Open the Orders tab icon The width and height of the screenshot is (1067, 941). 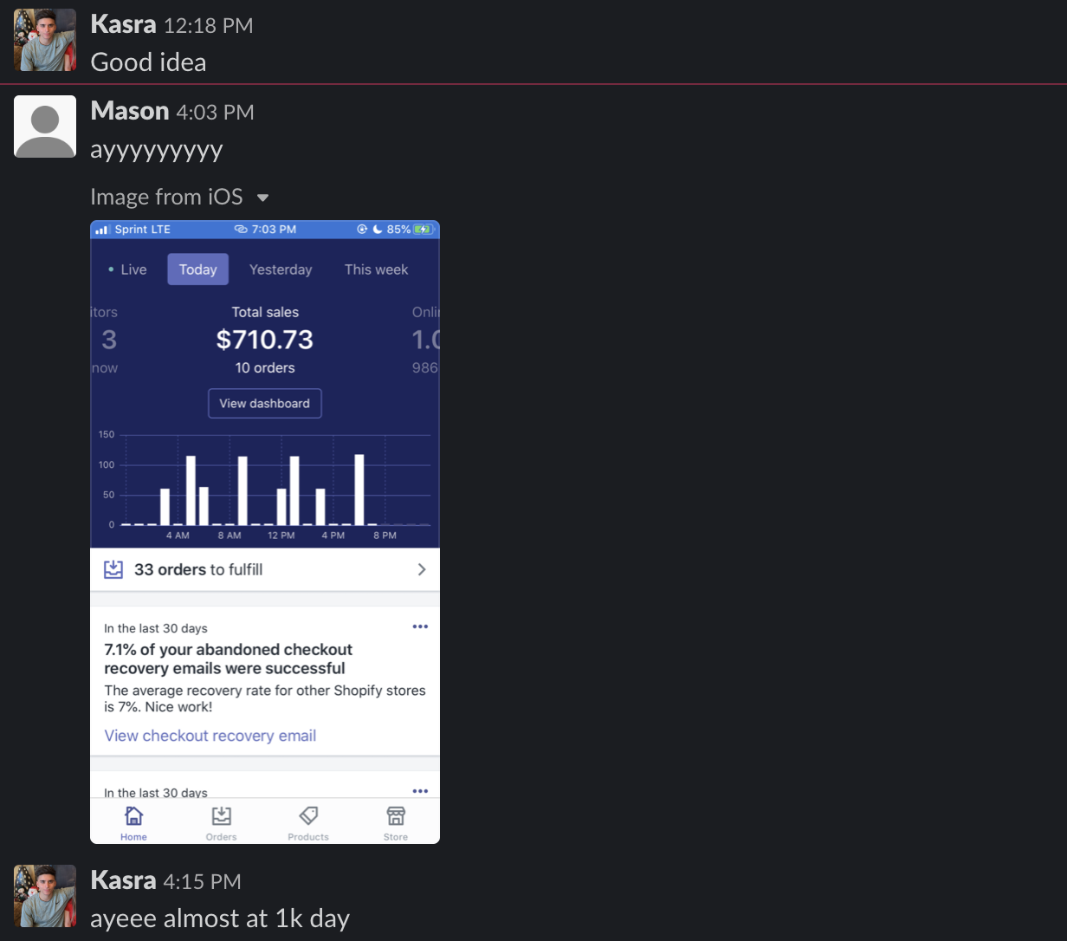[x=222, y=816]
